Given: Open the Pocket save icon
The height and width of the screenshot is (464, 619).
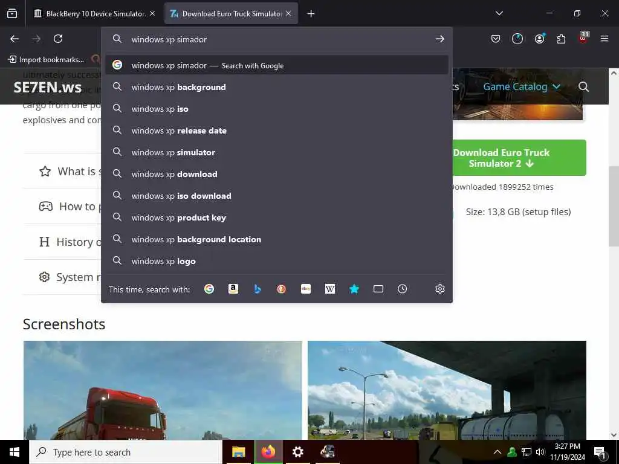Looking at the screenshot, I should pos(496,39).
